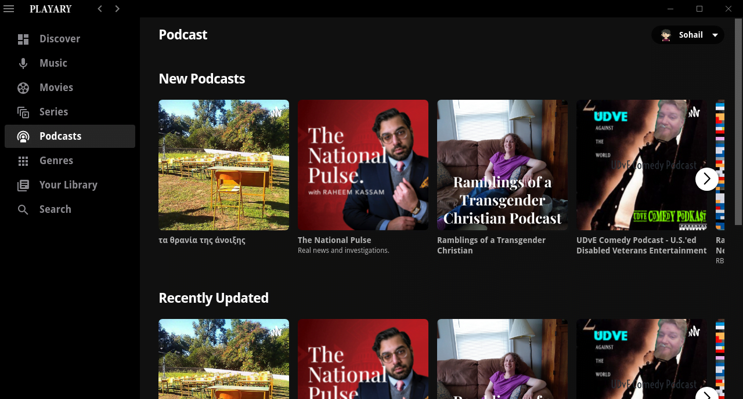Open Search using the magnifier icon
This screenshot has height=399, width=743.
tap(23, 209)
